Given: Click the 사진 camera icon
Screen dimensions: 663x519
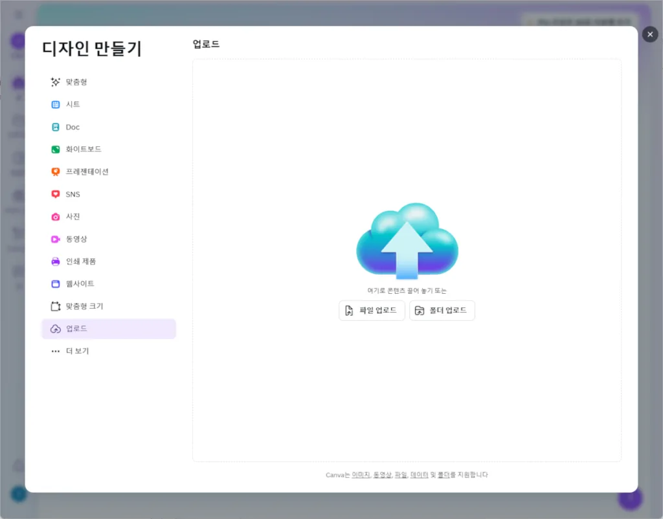Looking at the screenshot, I should [x=56, y=217].
